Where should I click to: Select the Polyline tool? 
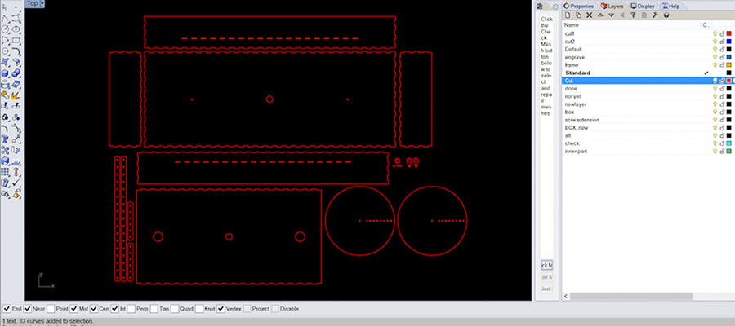tap(5, 19)
